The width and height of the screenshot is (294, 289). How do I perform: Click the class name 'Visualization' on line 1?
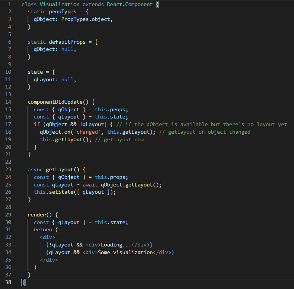pyautogui.click(x=60, y=4)
